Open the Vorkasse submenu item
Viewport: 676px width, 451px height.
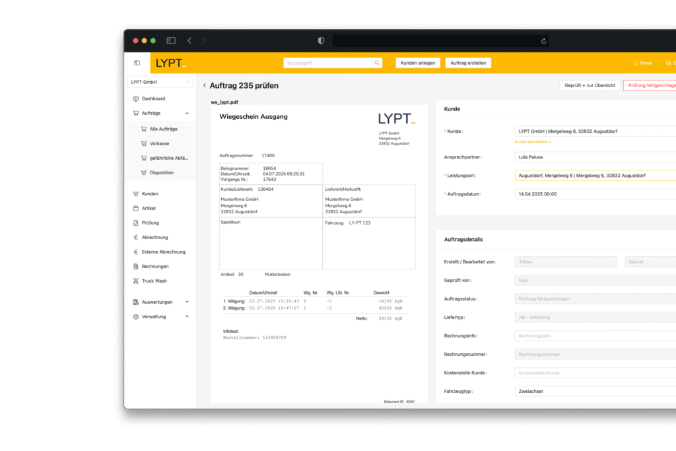[x=160, y=143]
